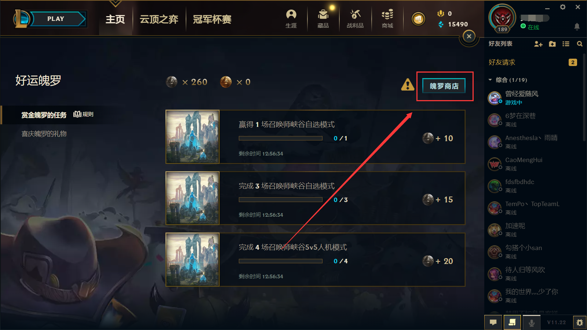Image resolution: width=587 pixels, height=330 pixels.
Task: Select the 喜庆魄罗的礼物 tab
Action: [x=44, y=134]
